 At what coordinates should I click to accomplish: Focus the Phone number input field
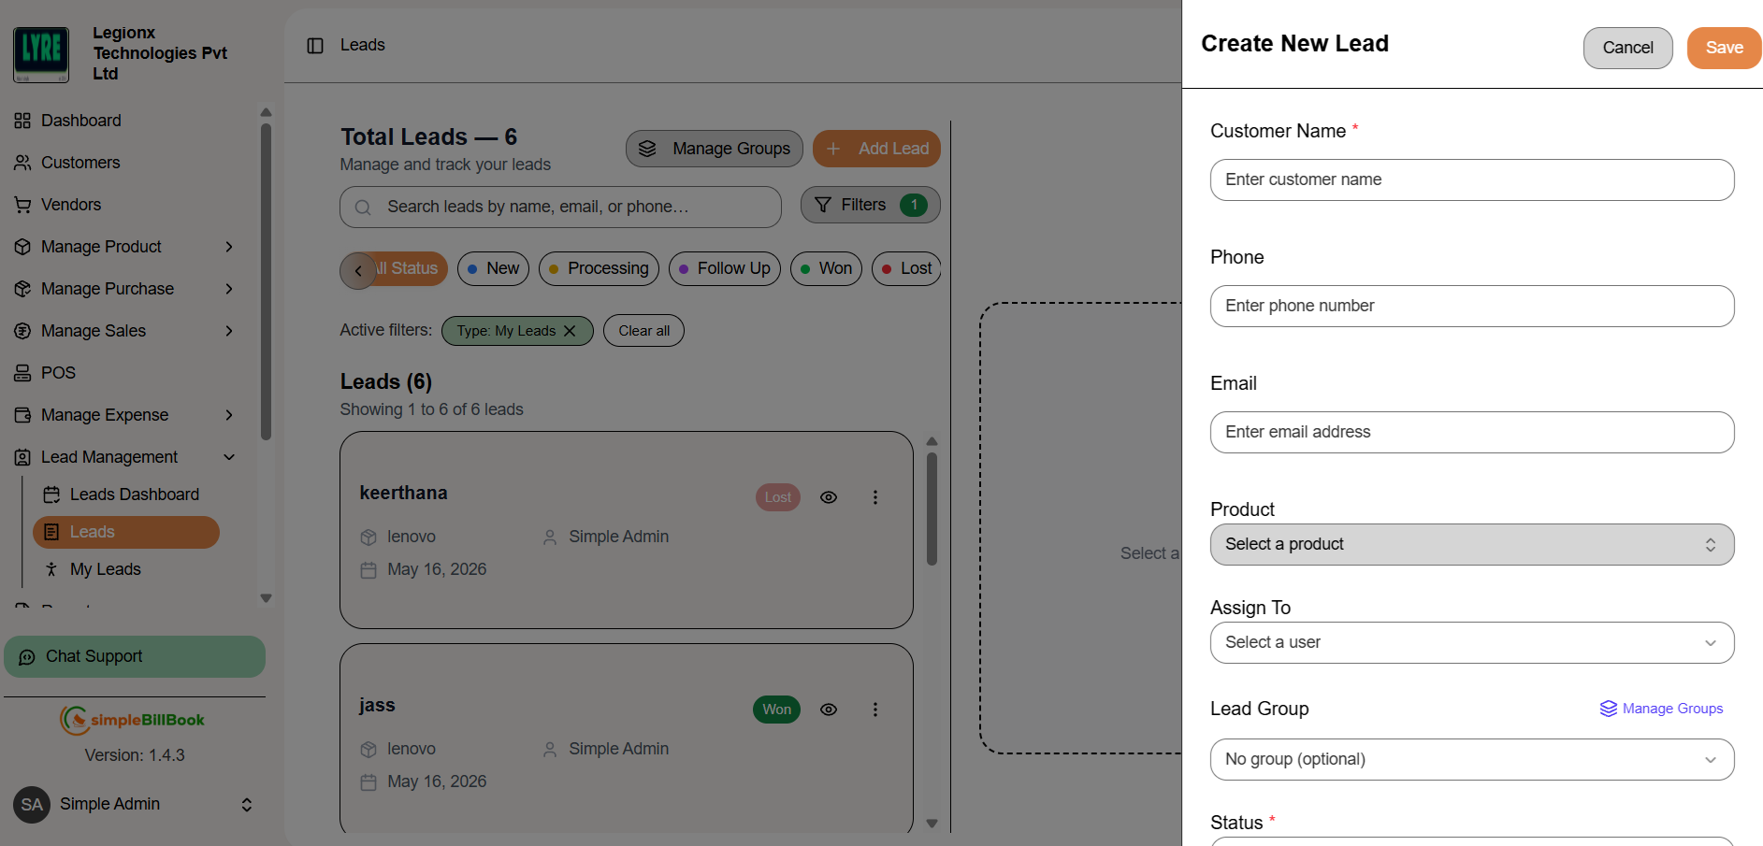(1472, 306)
